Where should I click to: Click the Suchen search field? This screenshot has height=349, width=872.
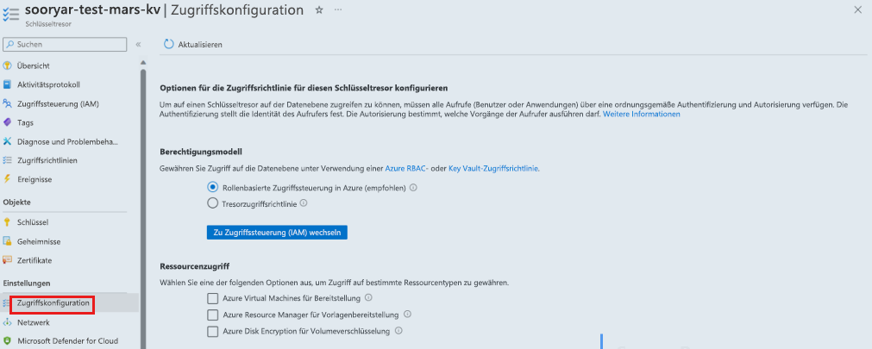(x=65, y=44)
